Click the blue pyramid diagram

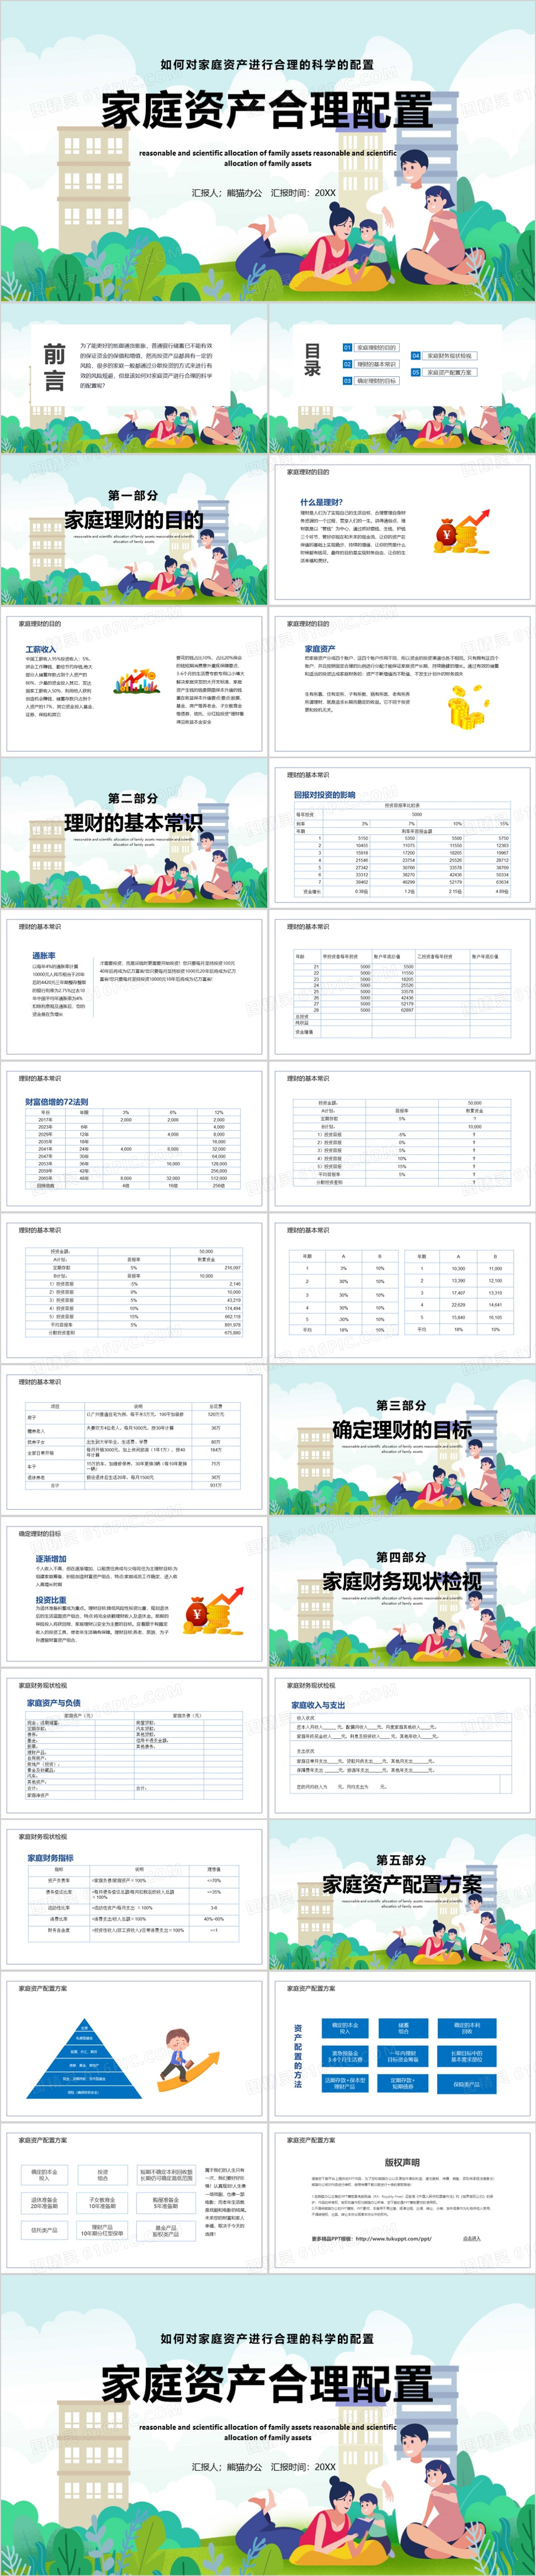pos(83,2059)
